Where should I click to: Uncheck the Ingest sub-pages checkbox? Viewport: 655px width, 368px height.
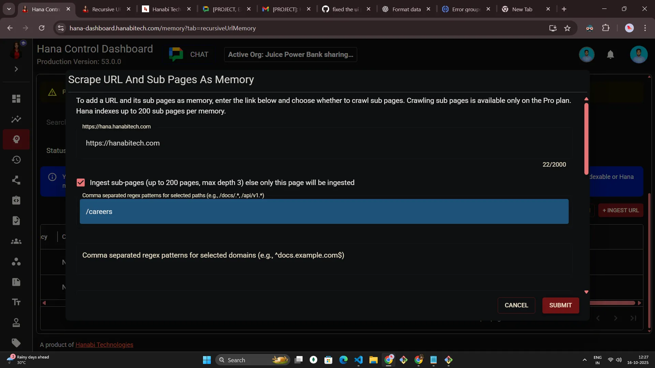click(81, 183)
